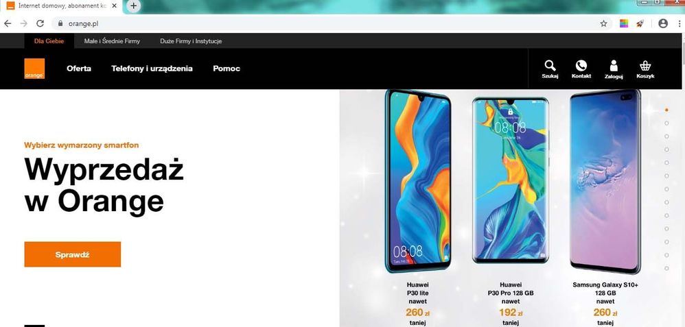Switch to Małe i Średnie Firmy tab
Image resolution: width=685 pixels, height=327 pixels.
point(112,41)
